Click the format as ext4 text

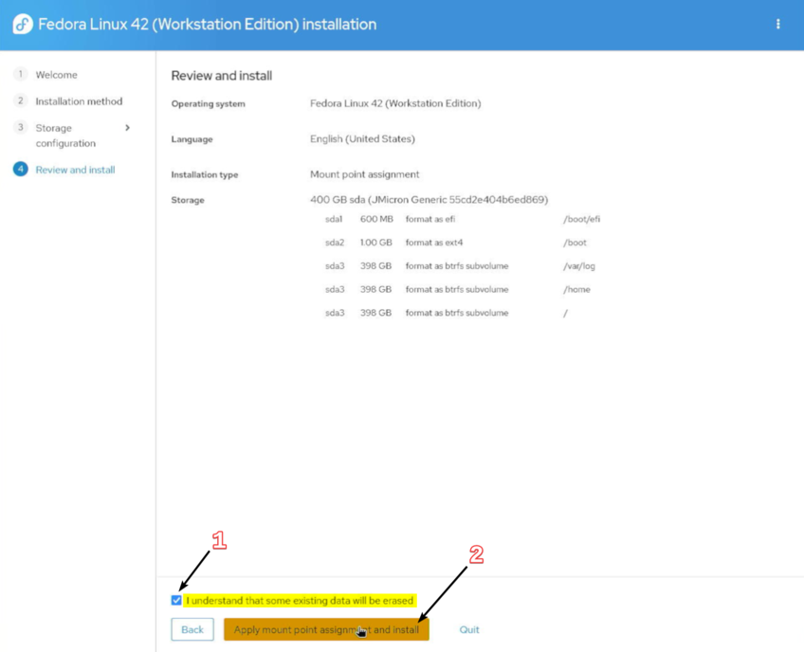[434, 243]
